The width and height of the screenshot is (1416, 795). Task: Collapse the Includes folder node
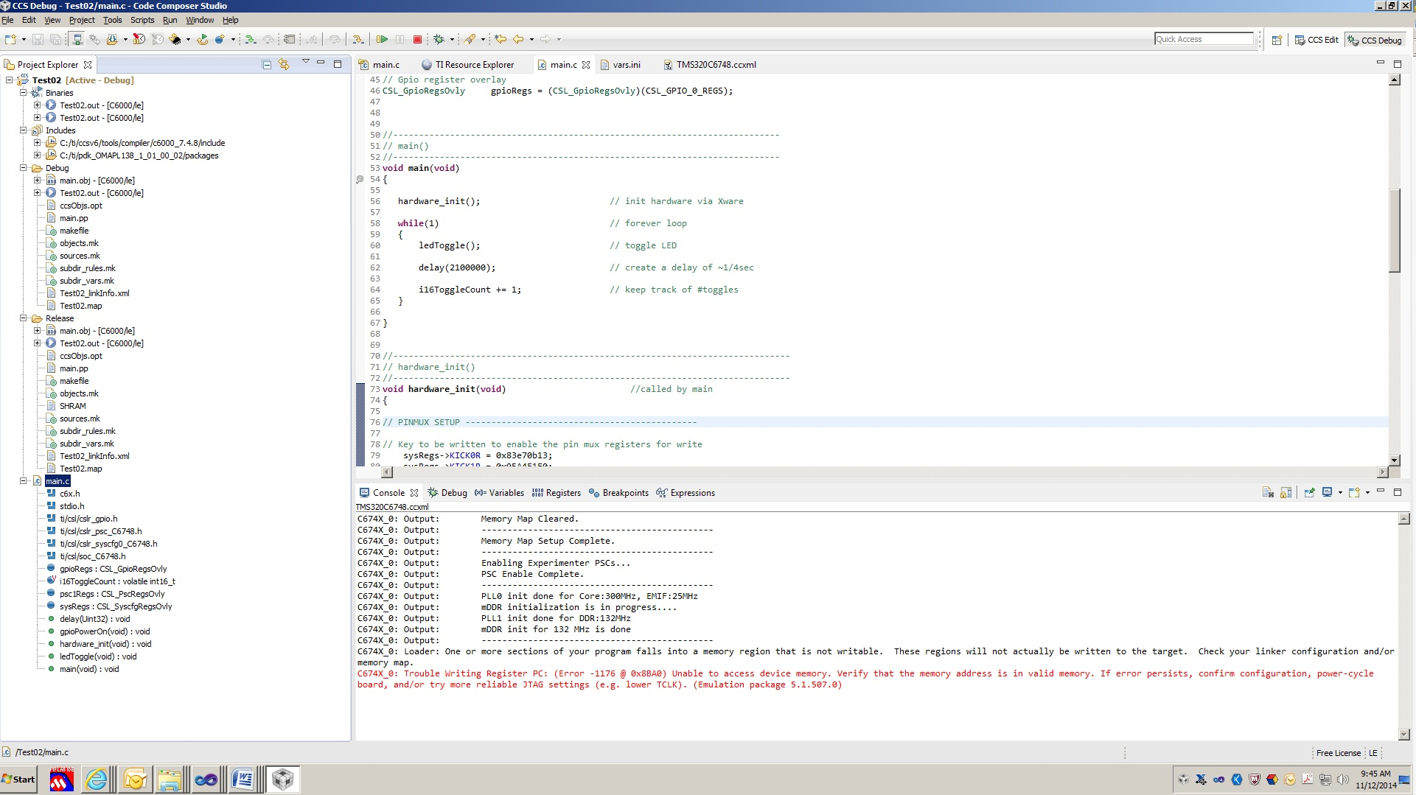(24, 130)
